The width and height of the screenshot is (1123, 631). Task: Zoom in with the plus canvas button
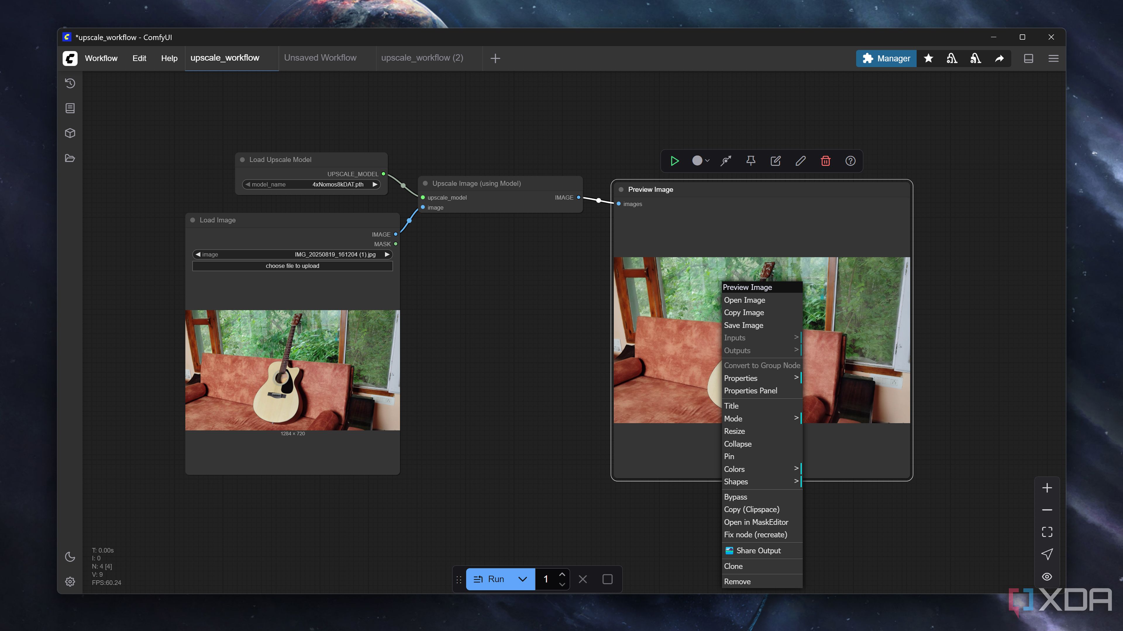1047,488
